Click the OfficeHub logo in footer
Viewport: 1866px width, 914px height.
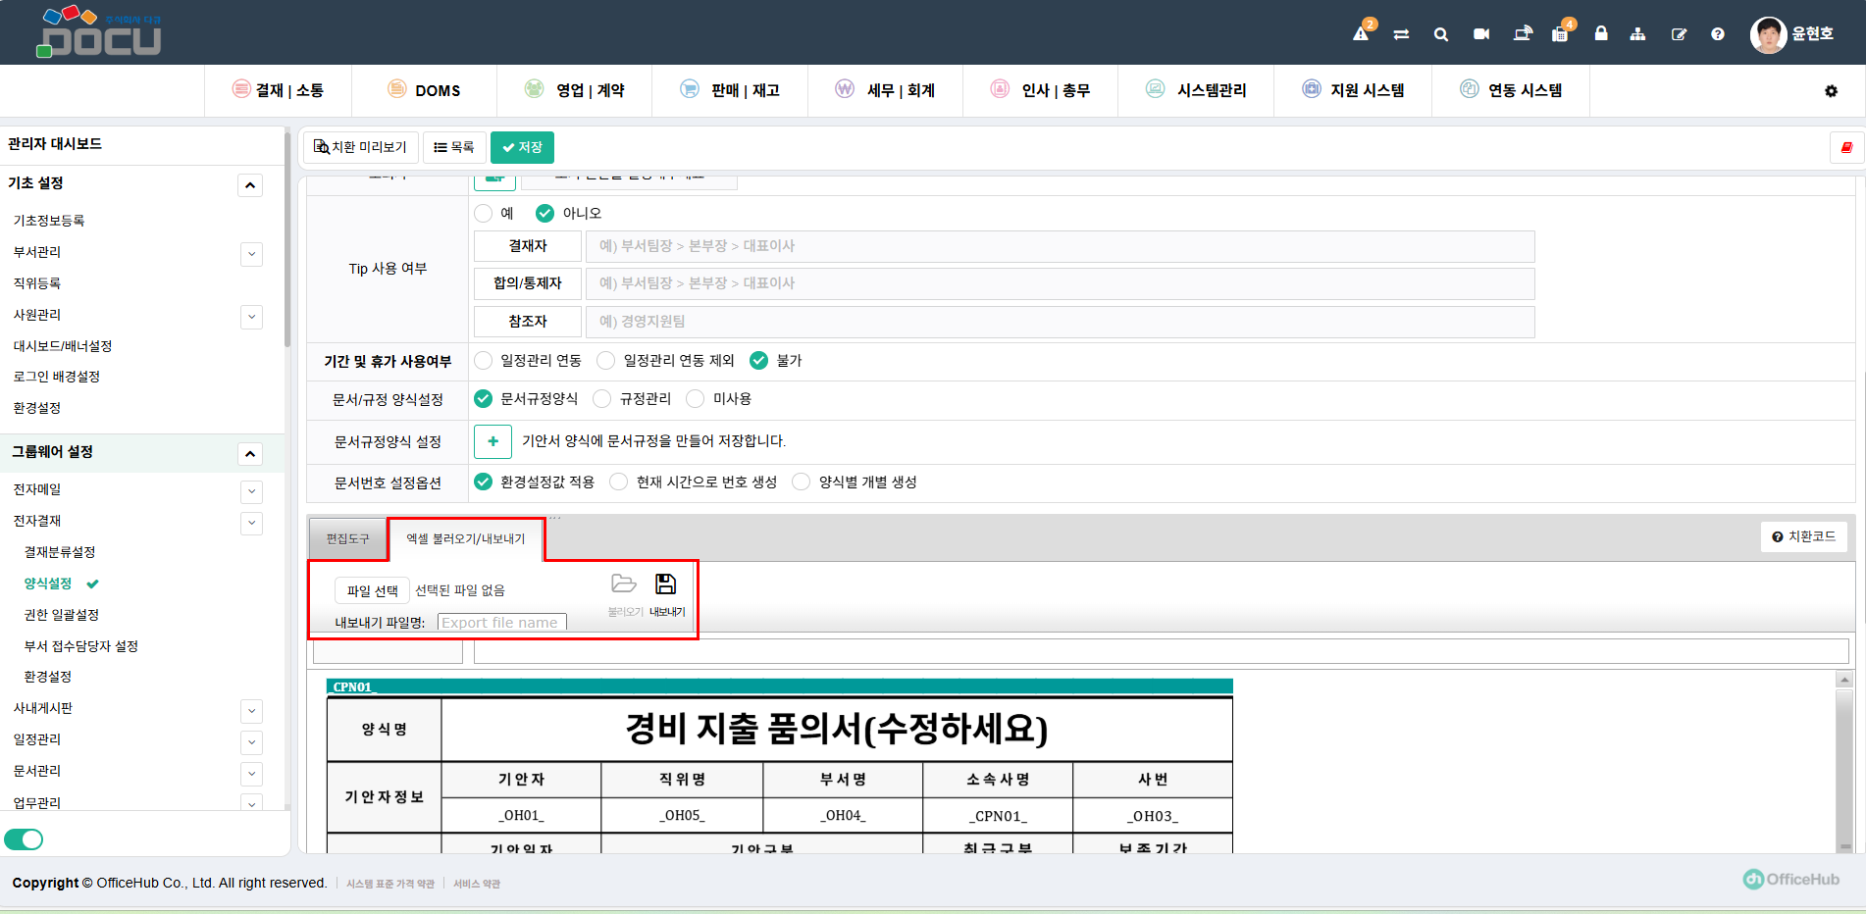pyautogui.click(x=1791, y=879)
